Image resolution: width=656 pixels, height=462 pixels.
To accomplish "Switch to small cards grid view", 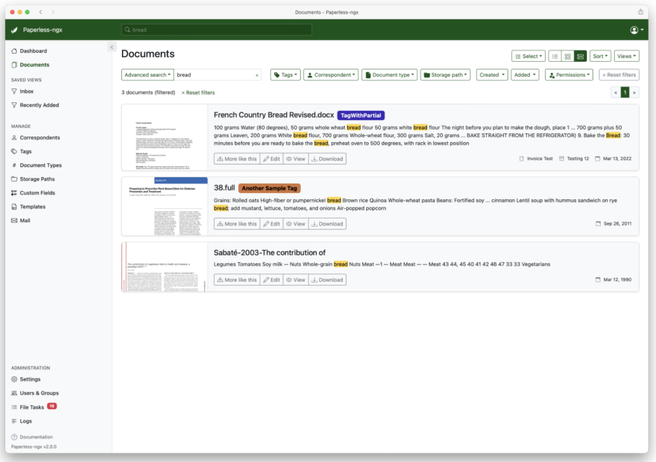I will [568, 56].
